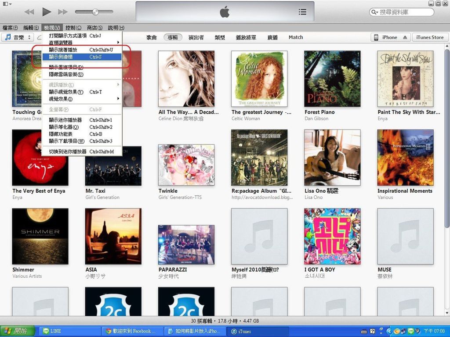The image size is (450, 337).
Task: Open the iTunes Store button
Action: 430,37
